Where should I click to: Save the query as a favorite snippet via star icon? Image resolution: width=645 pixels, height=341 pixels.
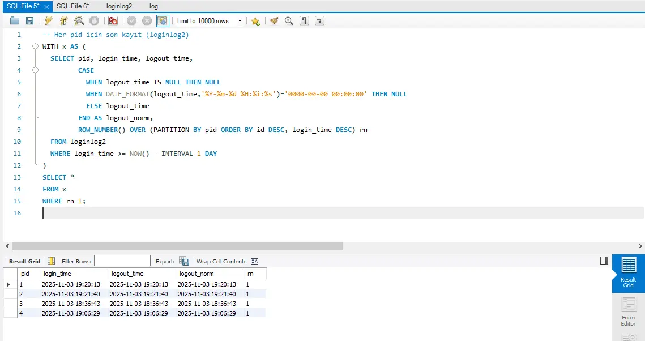tap(255, 21)
